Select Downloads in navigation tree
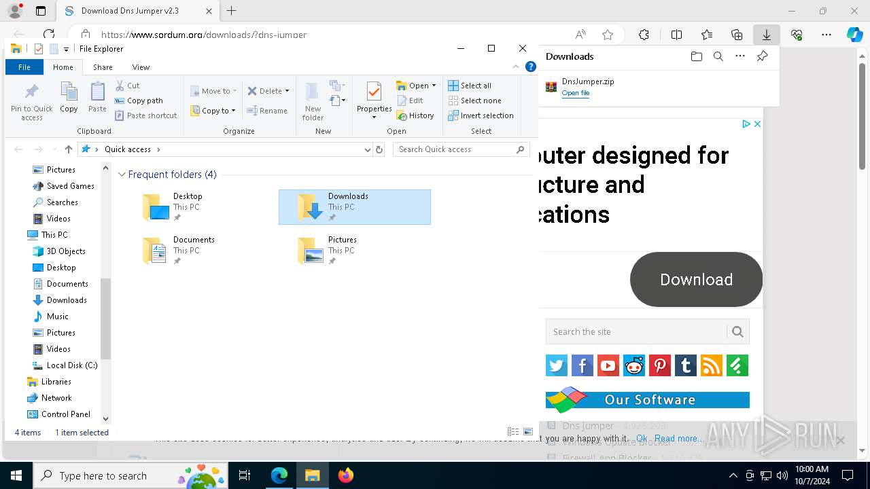 (x=67, y=300)
